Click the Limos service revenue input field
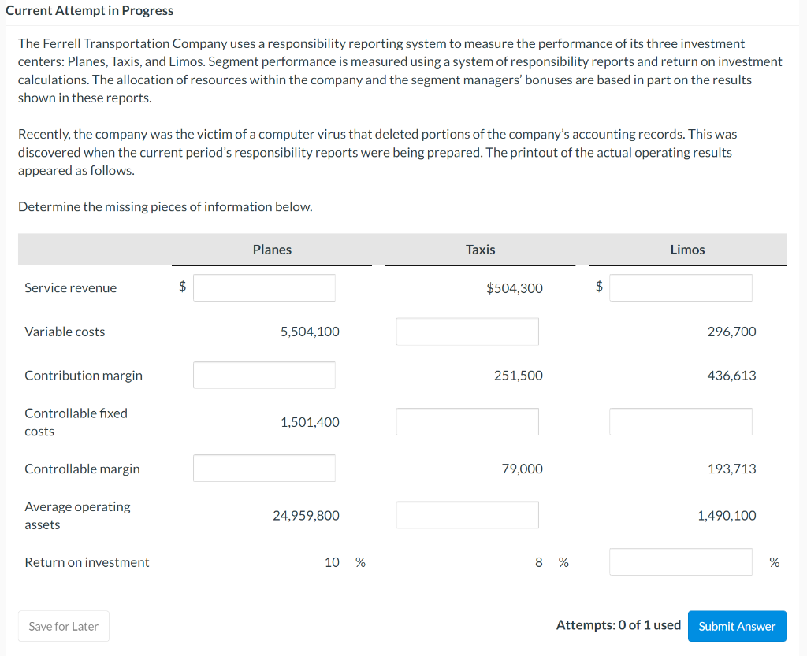 680,287
